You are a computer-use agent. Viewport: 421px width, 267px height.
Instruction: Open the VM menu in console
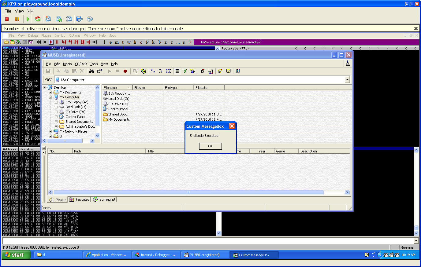[31, 11]
